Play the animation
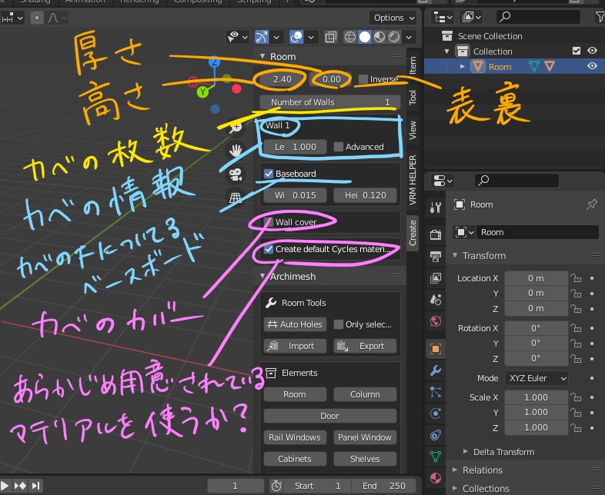The height and width of the screenshot is (495, 605). click(5, 486)
